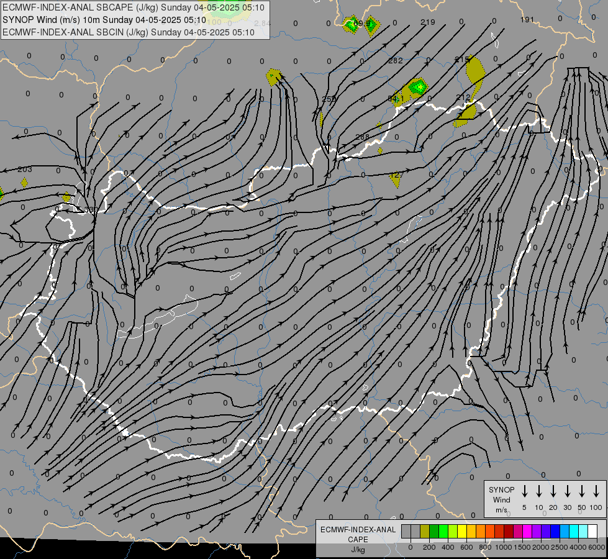Select the first gray CAPE legend swatch
Screen dimensions: 608x559
[x=406, y=532]
